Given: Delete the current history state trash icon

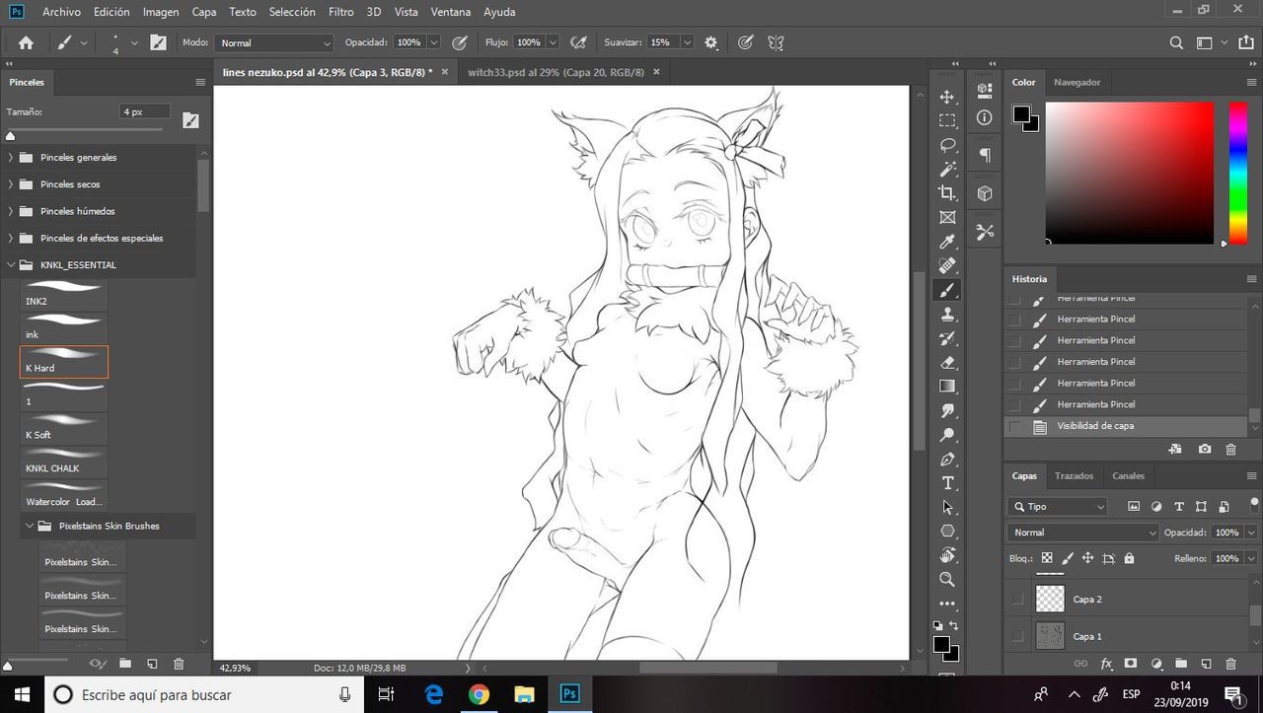Looking at the screenshot, I should (x=1230, y=449).
